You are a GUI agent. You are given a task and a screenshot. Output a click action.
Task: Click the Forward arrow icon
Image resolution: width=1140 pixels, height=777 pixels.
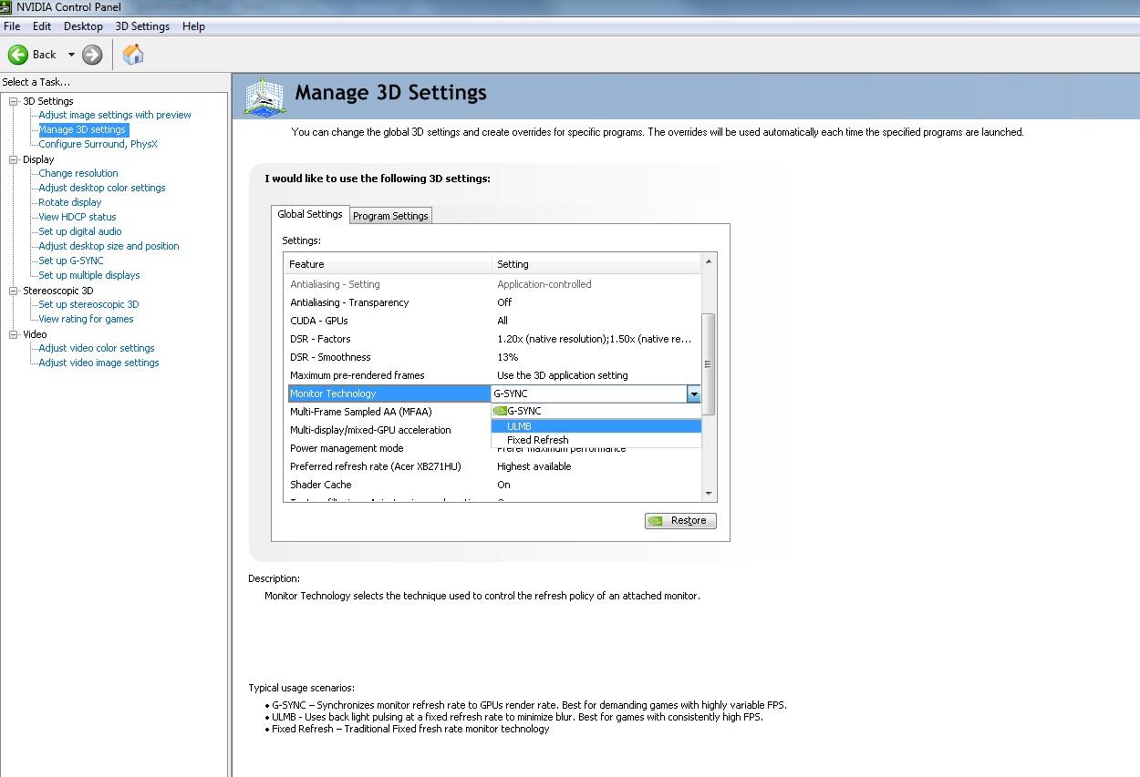tap(92, 55)
